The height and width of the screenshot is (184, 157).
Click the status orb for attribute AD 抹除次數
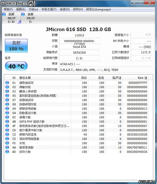[7, 152]
